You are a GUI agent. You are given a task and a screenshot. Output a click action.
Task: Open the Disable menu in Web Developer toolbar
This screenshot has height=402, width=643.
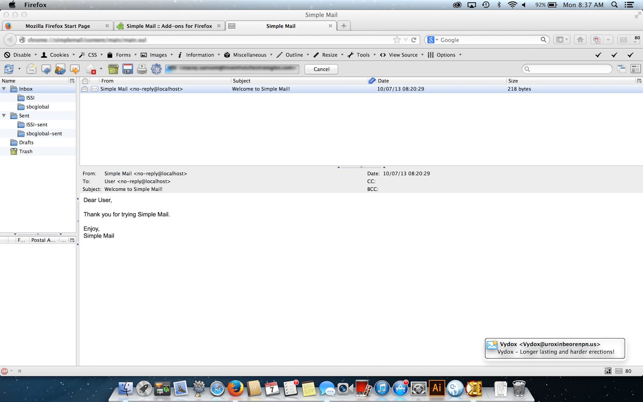[x=20, y=55]
